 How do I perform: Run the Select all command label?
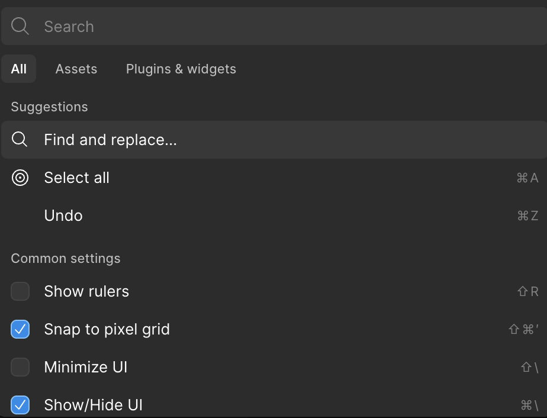coord(77,178)
